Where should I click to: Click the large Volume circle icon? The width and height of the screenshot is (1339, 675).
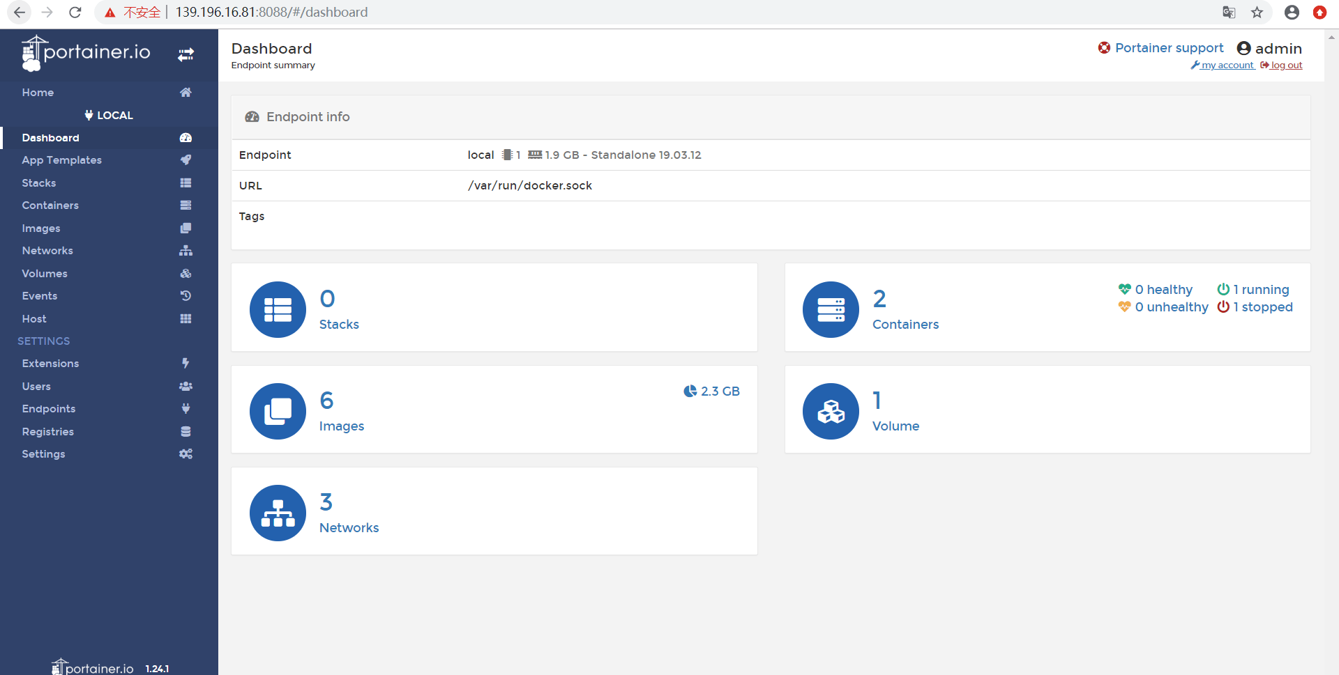(x=831, y=411)
